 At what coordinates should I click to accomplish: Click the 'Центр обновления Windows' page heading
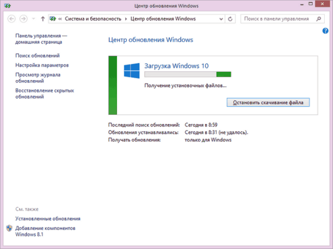coord(151,40)
